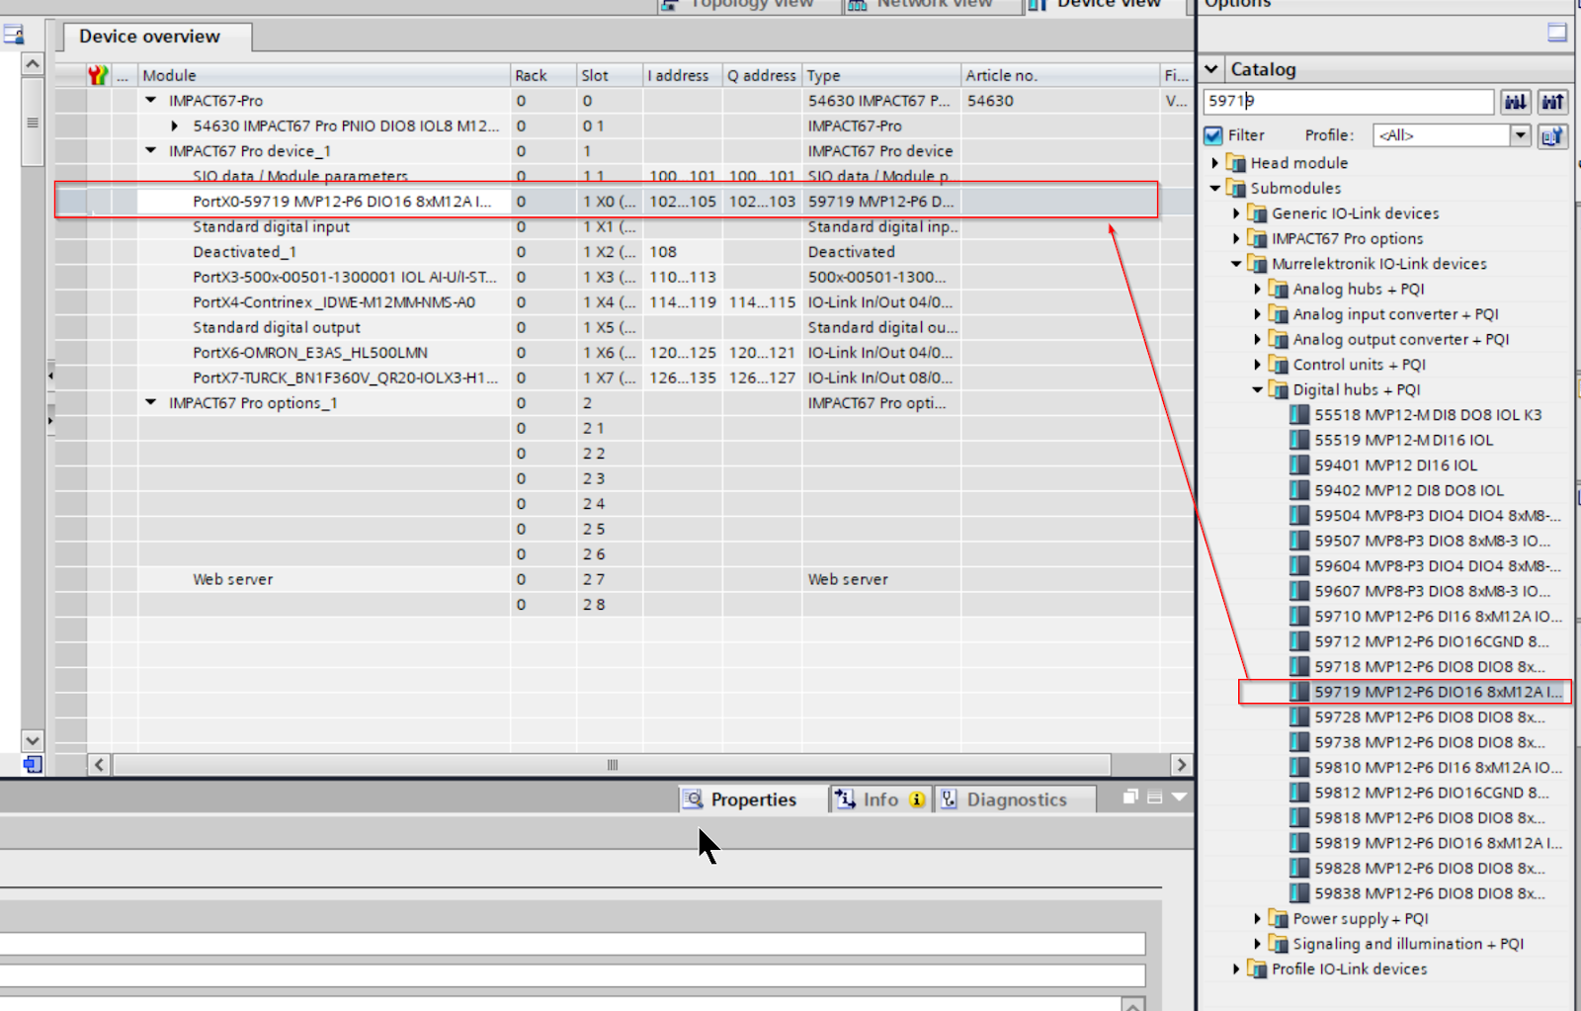Click the module icon for 59710 MVP12-P6 DI16

[x=1299, y=617]
